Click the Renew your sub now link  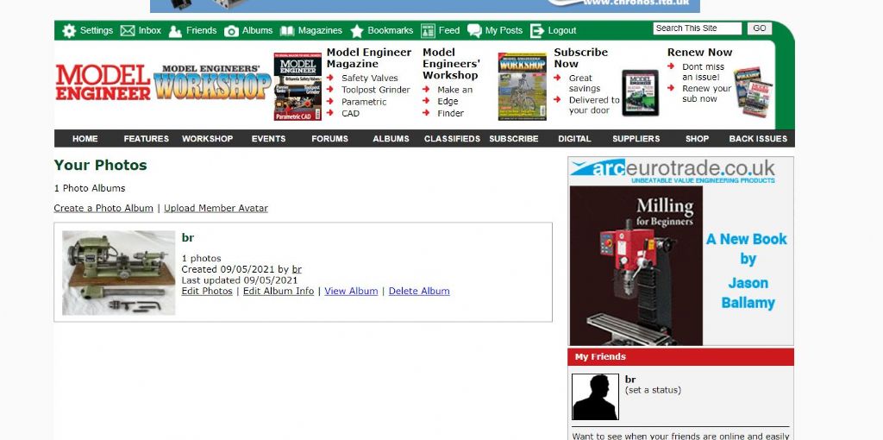tap(707, 93)
